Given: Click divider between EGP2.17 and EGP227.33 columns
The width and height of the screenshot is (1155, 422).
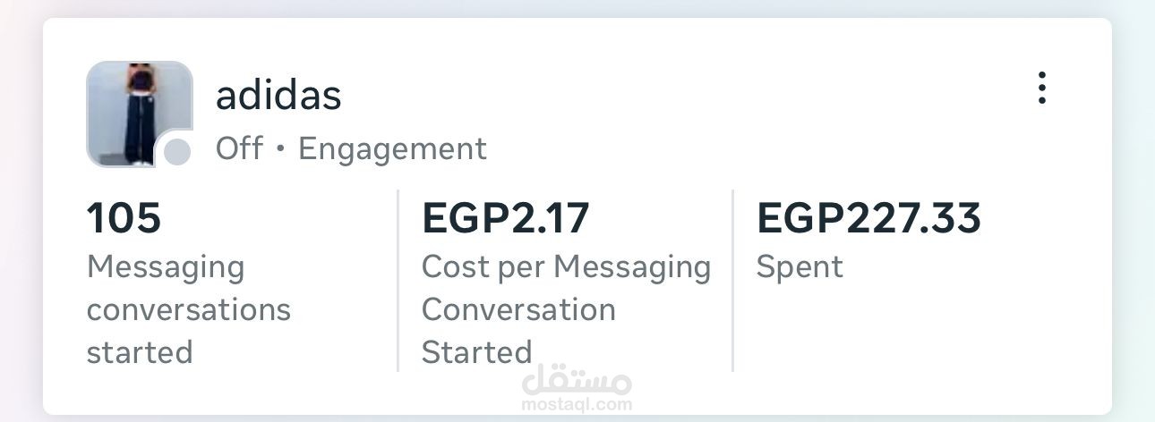Looking at the screenshot, I should [732, 280].
